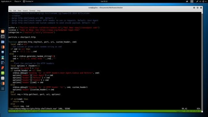Open the Armitage dock icon
This screenshot has height=117, width=208.
click(x=3, y=58)
